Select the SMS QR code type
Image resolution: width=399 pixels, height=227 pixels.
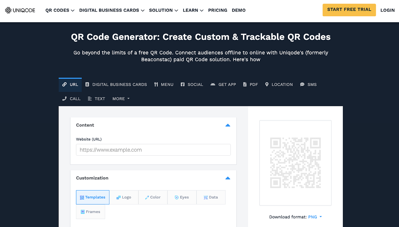pyautogui.click(x=308, y=85)
